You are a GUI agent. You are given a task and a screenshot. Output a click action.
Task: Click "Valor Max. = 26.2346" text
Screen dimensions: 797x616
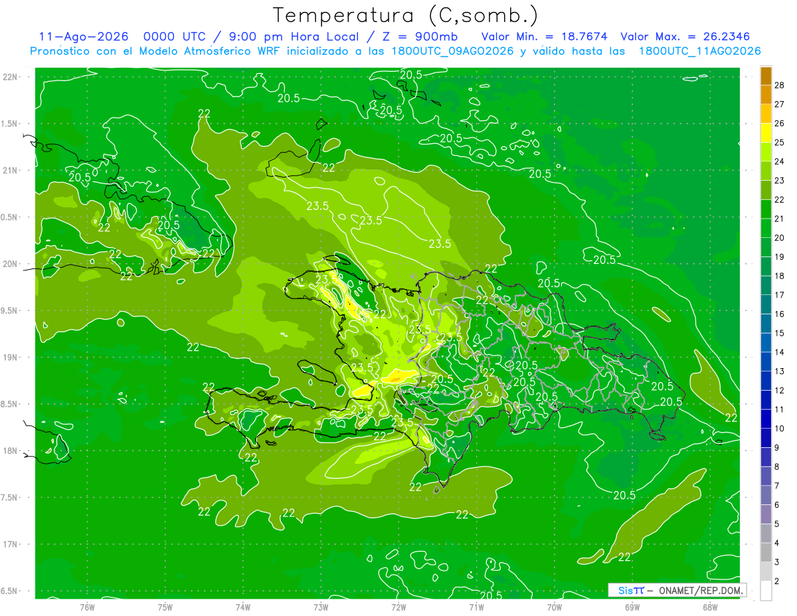(x=685, y=37)
